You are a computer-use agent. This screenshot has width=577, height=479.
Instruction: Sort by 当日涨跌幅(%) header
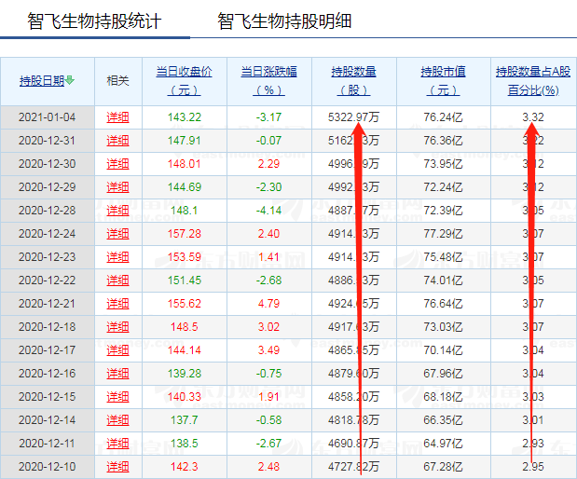click(x=269, y=80)
